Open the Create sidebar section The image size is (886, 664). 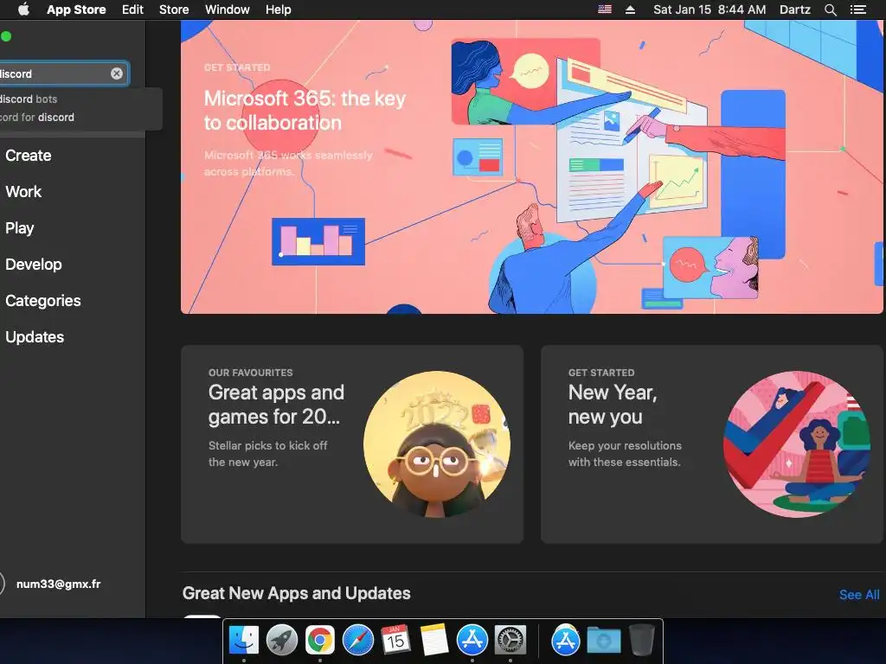pos(29,156)
